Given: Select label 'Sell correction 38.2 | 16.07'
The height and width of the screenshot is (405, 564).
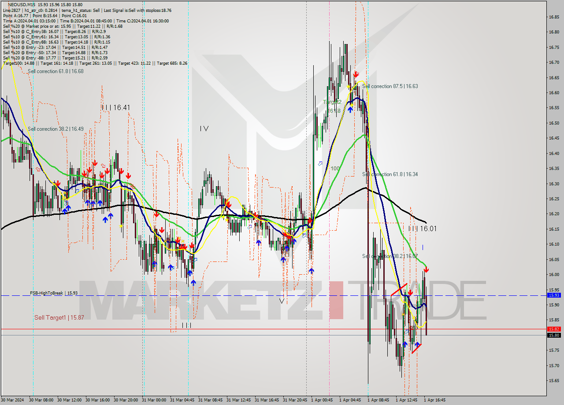Looking at the screenshot, I should [x=390, y=256].
